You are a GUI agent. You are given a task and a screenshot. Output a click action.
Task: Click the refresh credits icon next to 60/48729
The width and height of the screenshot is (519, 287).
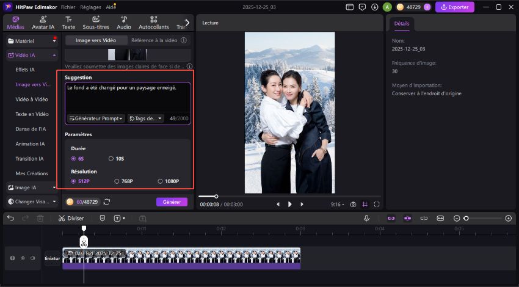pyautogui.click(x=107, y=202)
